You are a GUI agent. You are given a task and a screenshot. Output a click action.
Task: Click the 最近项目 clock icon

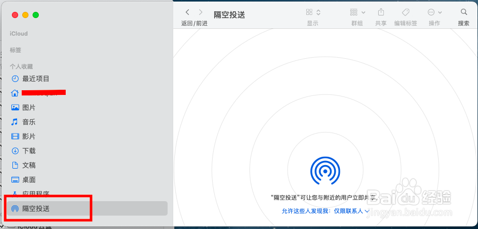[15, 79]
